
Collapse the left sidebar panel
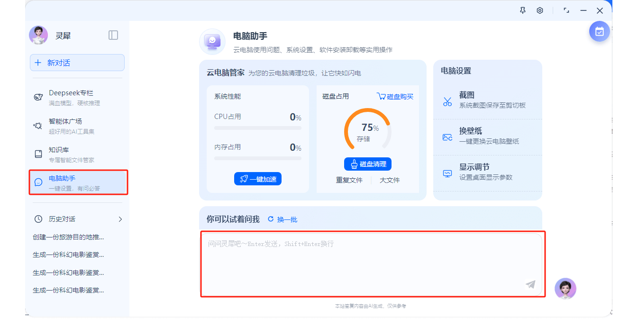[113, 35]
